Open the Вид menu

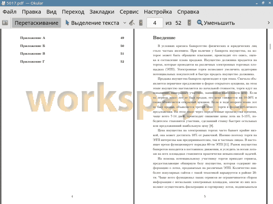[x=52, y=12]
